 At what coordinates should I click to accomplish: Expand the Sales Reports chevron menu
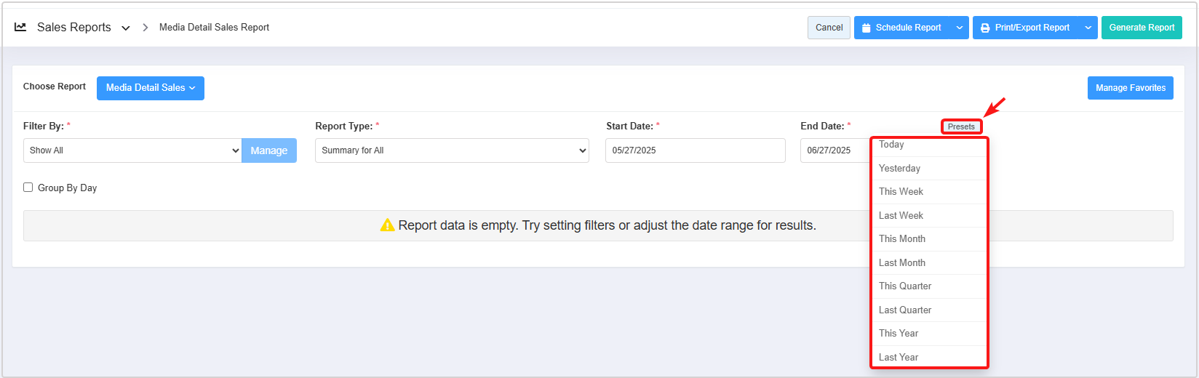(x=126, y=28)
